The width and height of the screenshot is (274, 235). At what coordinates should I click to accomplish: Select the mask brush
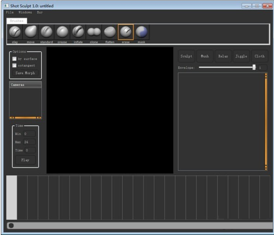[141, 32]
